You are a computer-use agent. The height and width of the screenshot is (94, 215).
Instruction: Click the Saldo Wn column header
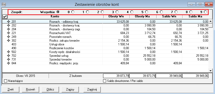(x=169, y=16)
